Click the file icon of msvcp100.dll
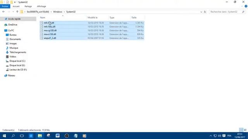Image resolution: width=248 pixels, height=139 pixels. (x=42, y=31)
